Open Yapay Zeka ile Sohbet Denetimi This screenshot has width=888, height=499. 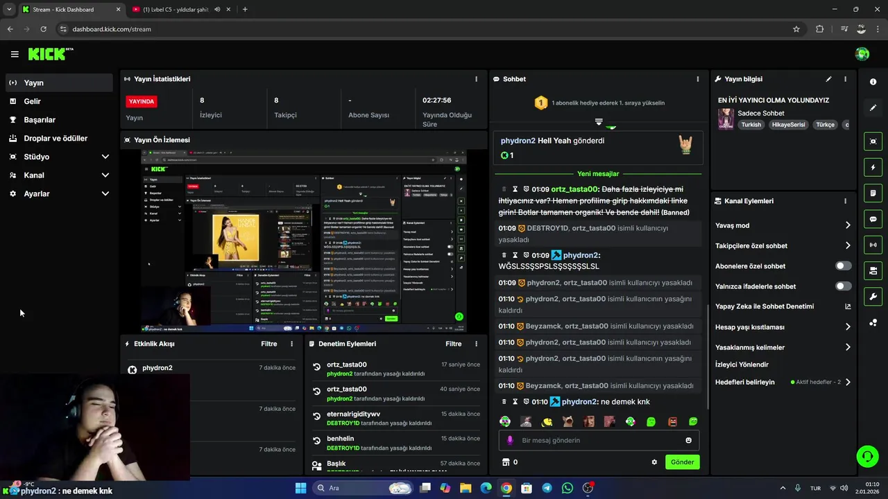click(783, 306)
